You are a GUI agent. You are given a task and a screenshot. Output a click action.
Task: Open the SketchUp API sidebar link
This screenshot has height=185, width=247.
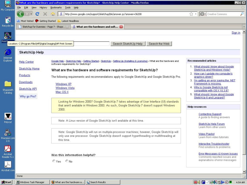click(28, 89)
